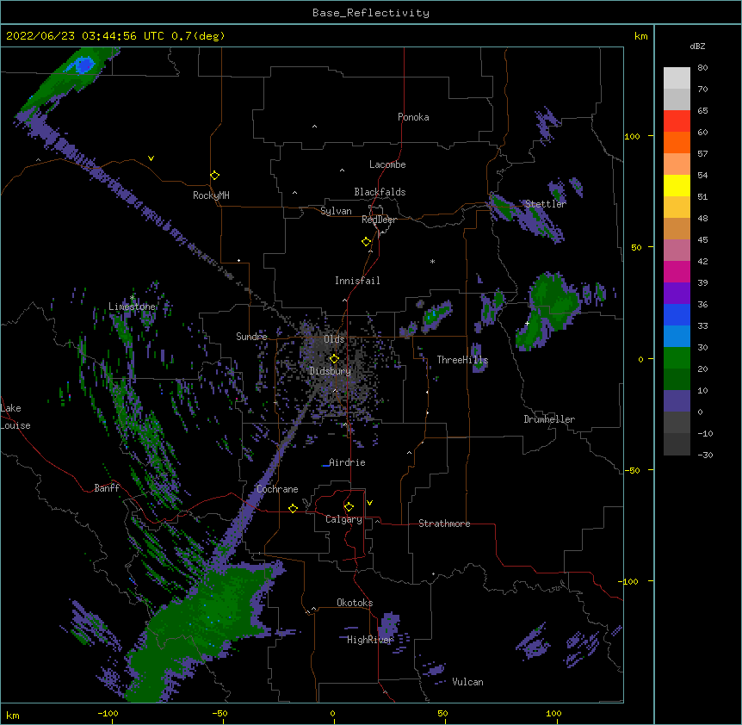Viewport: 742px width, 725px height.
Task: Click the yellow V marker northwest of RockyMH
Action: click(151, 158)
